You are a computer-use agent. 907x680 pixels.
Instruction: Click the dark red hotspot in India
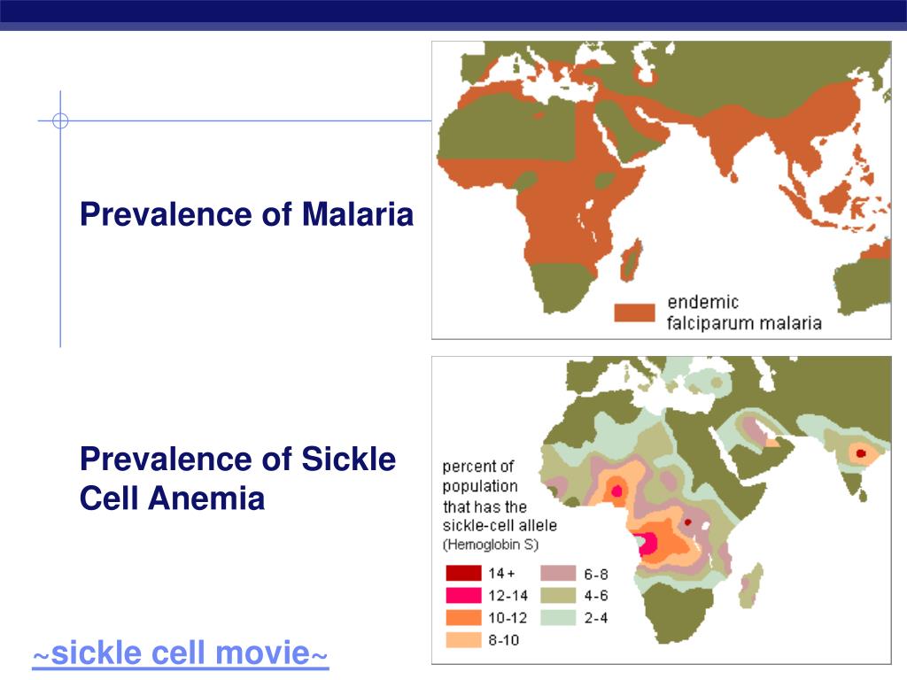(861, 453)
